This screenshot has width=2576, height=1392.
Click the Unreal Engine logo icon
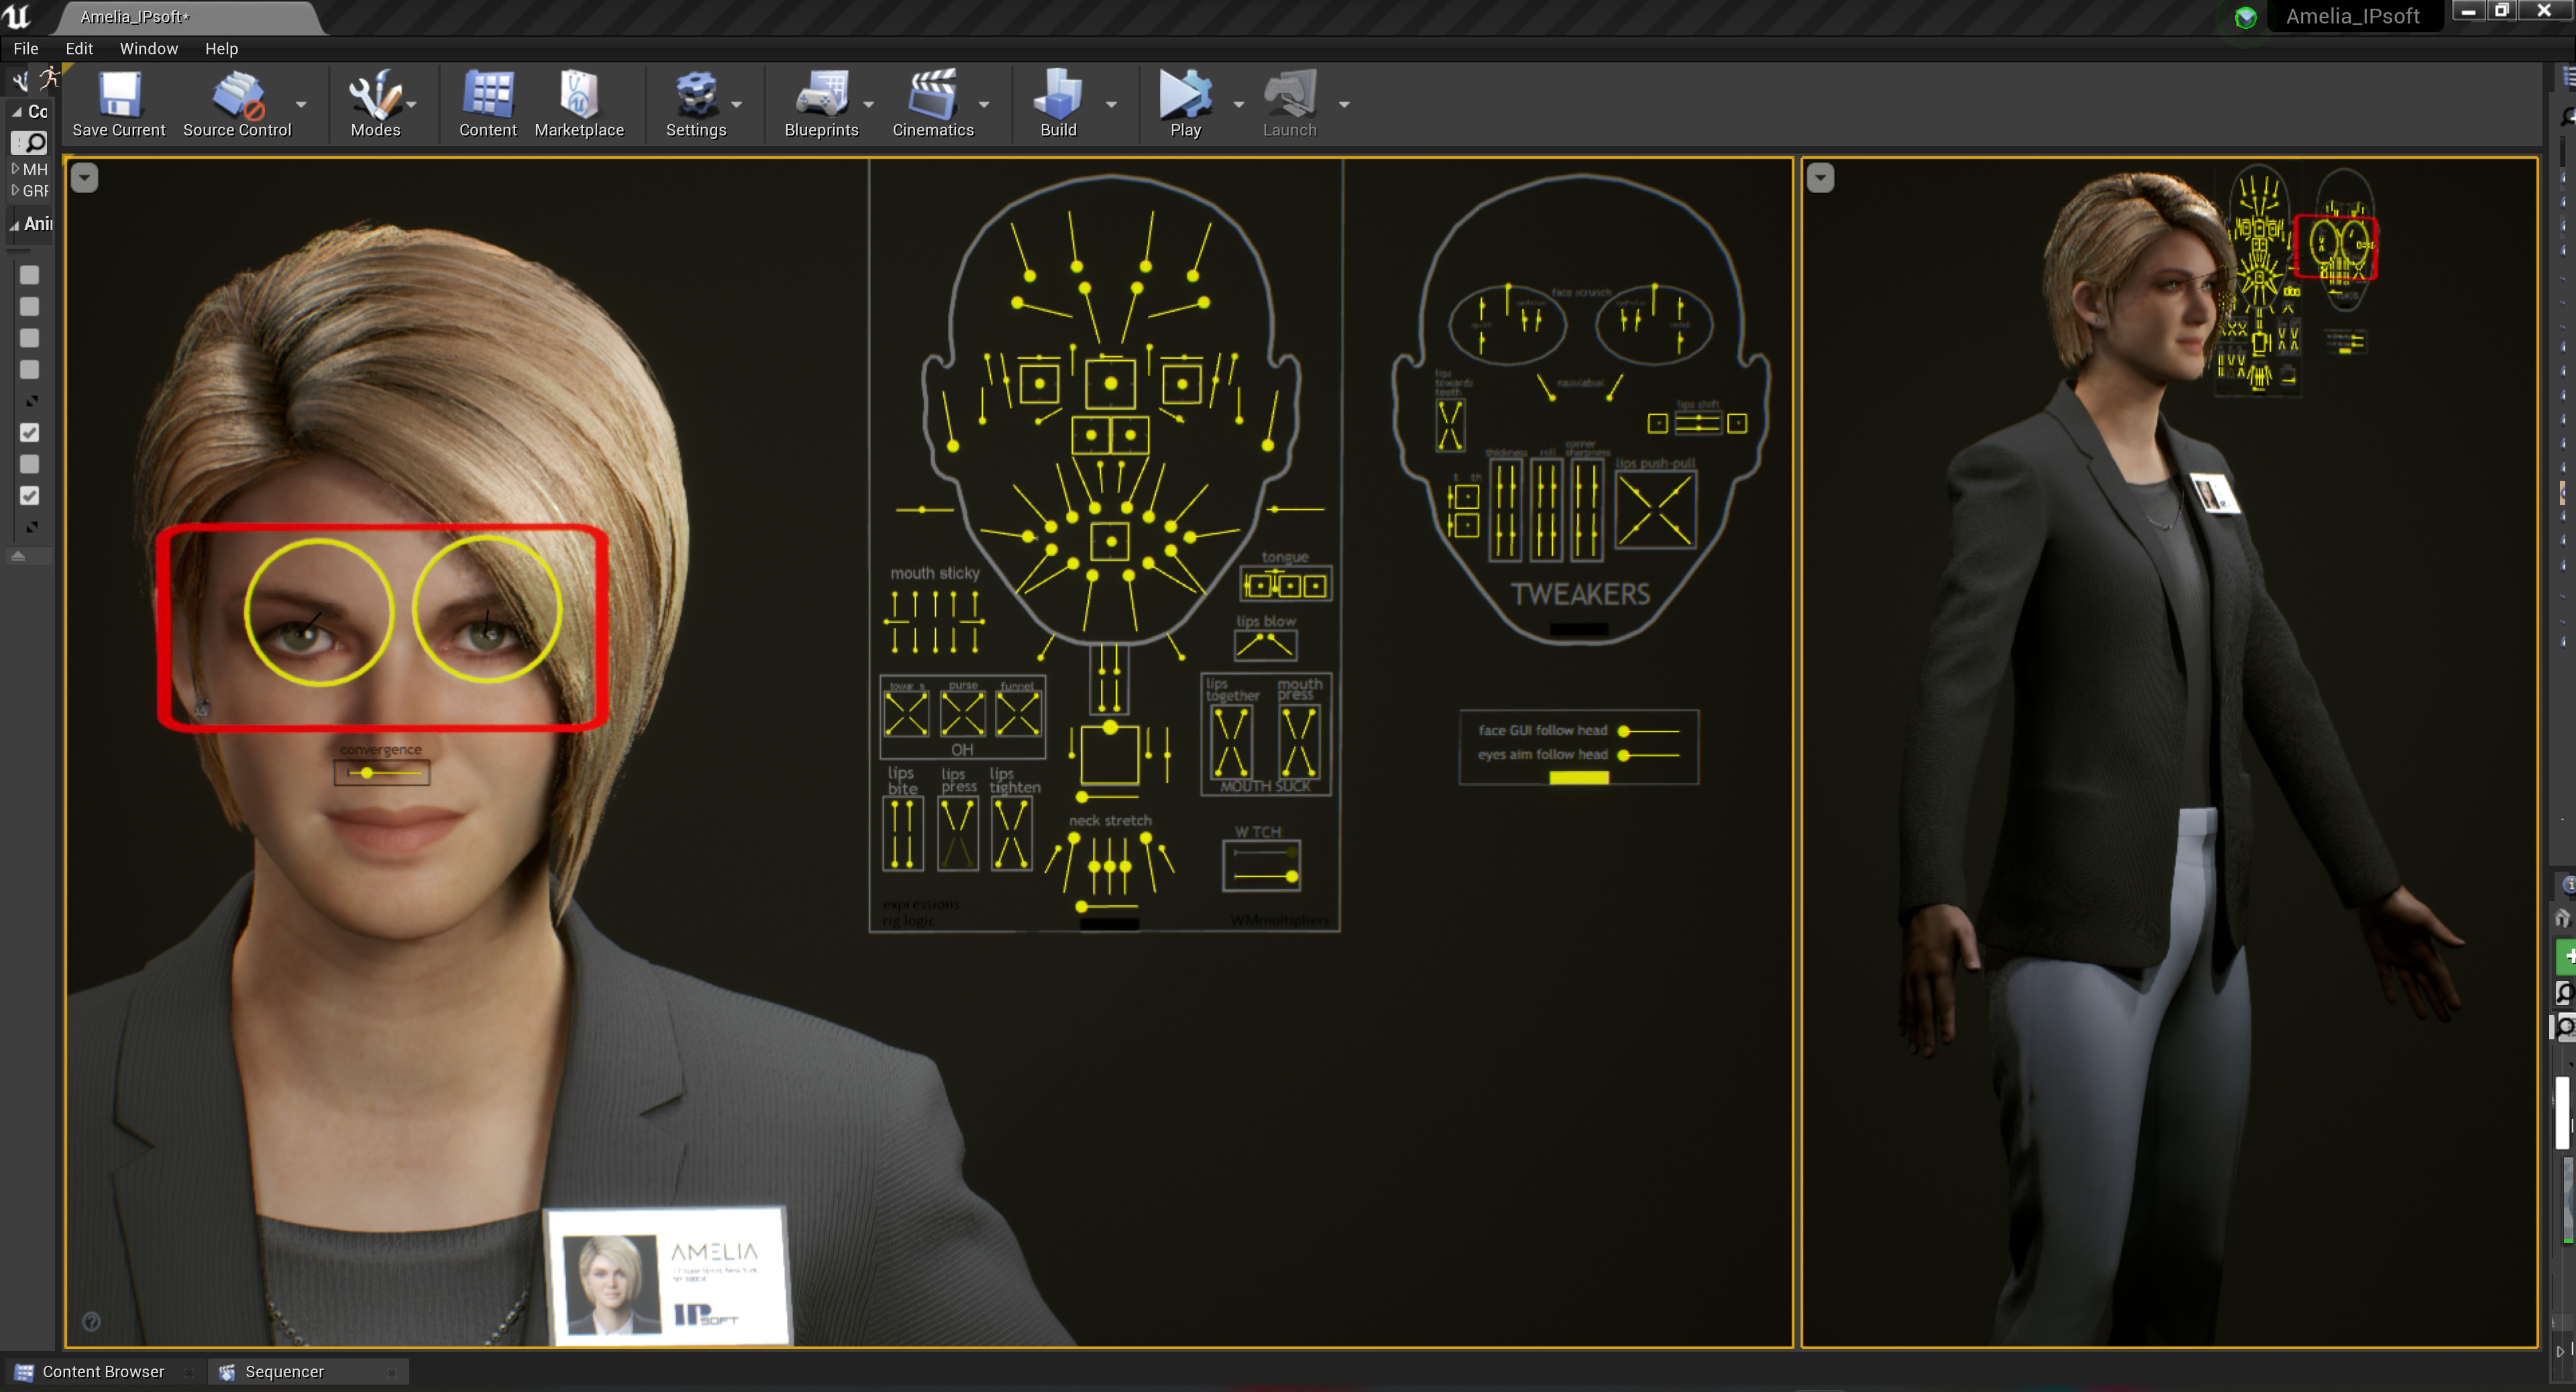pyautogui.click(x=17, y=16)
